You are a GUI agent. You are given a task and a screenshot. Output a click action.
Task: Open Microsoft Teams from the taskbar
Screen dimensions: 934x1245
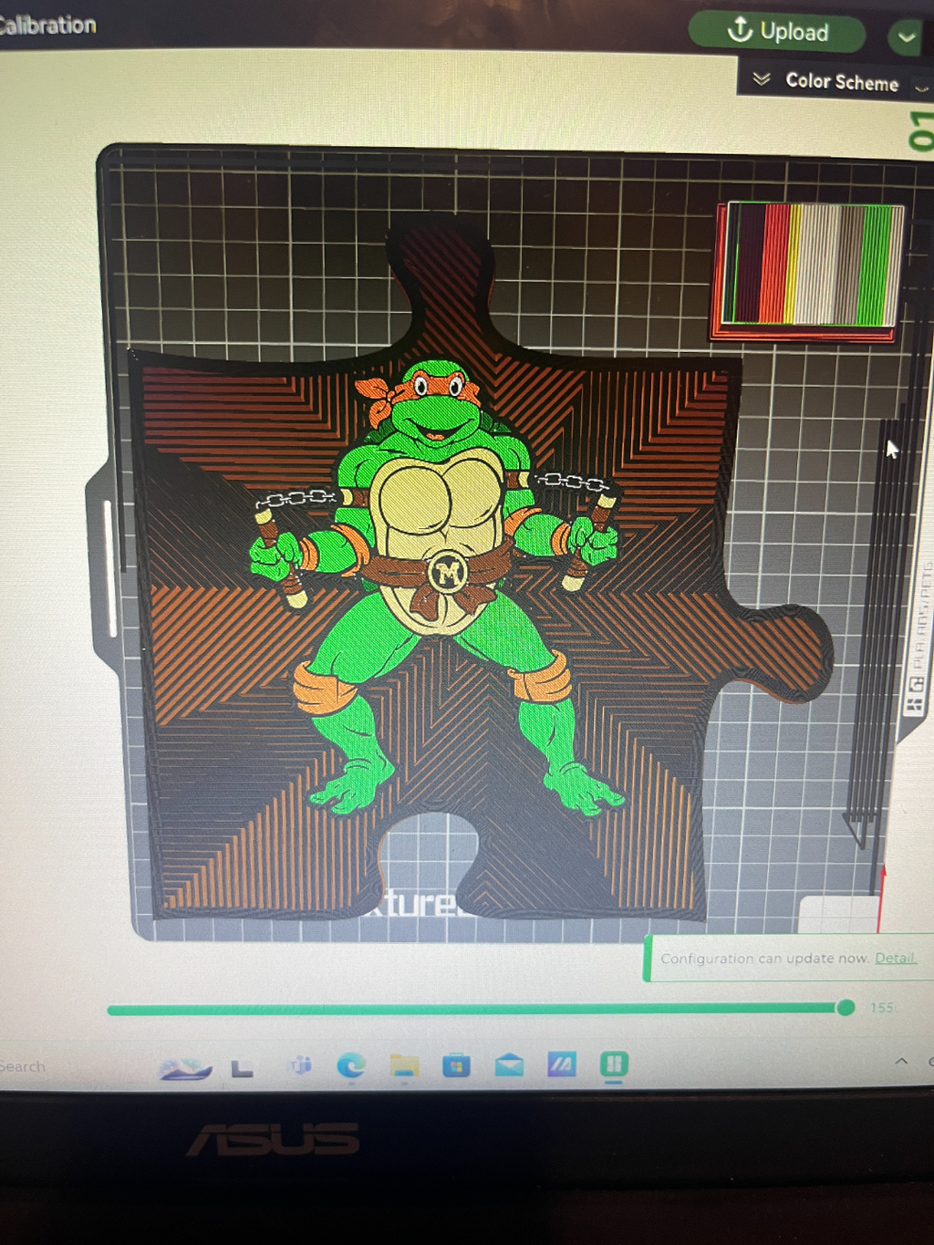coord(299,1065)
